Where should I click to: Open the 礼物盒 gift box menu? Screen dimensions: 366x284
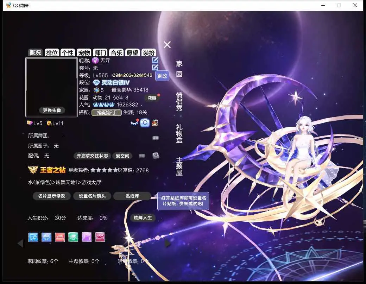[x=179, y=133]
